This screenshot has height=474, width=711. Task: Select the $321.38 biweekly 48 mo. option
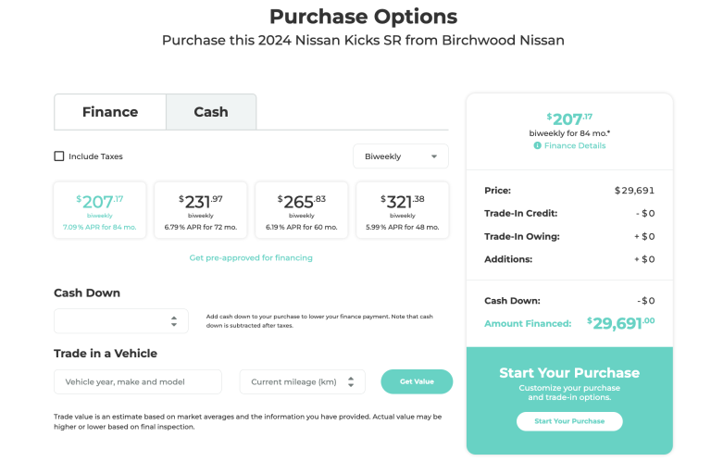pyautogui.click(x=402, y=210)
